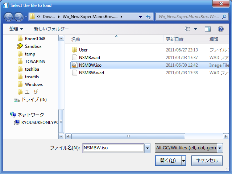Click the tree pane scroll up arrow
Screen dimensions: 232x174
[61, 38]
